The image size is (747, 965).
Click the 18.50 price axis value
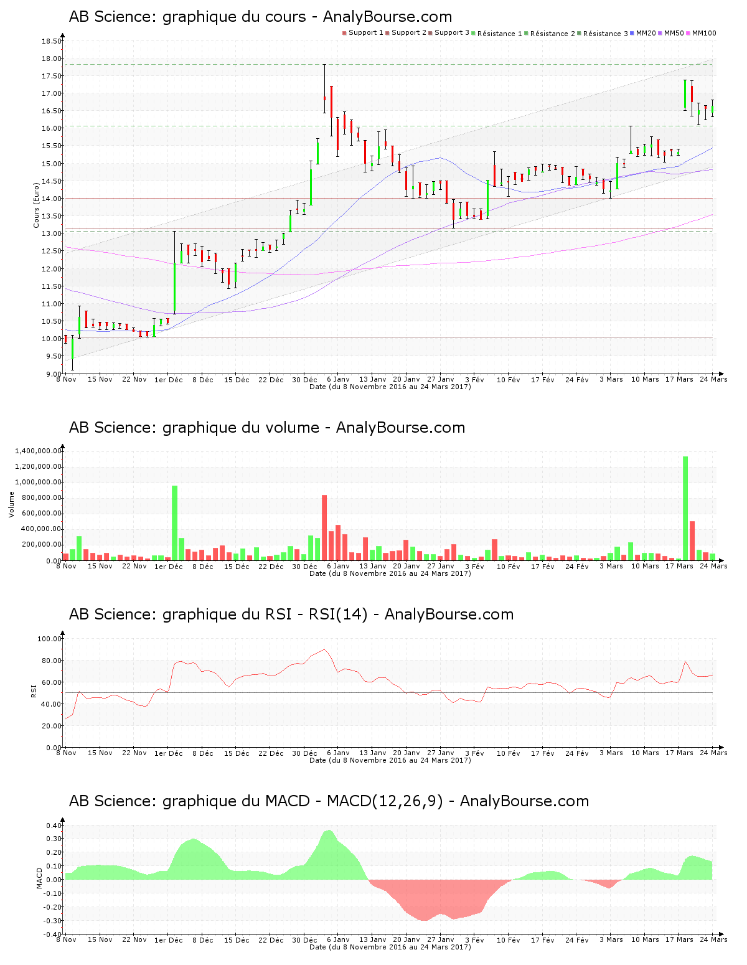pyautogui.click(x=52, y=41)
